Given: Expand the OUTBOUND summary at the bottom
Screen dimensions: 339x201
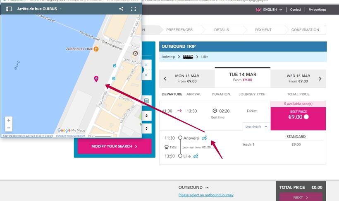Looking at the screenshot, I should pyautogui.click(x=194, y=187).
